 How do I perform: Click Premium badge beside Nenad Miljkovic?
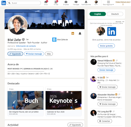(x=114, y=60)
